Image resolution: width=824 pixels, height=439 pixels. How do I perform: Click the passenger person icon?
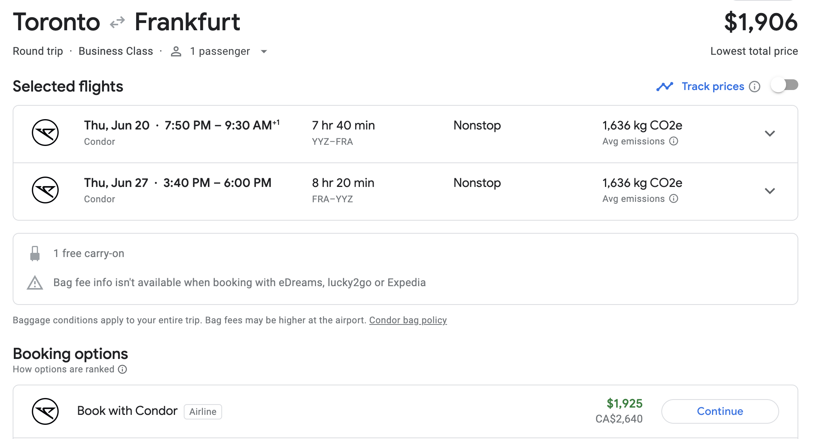coord(176,51)
